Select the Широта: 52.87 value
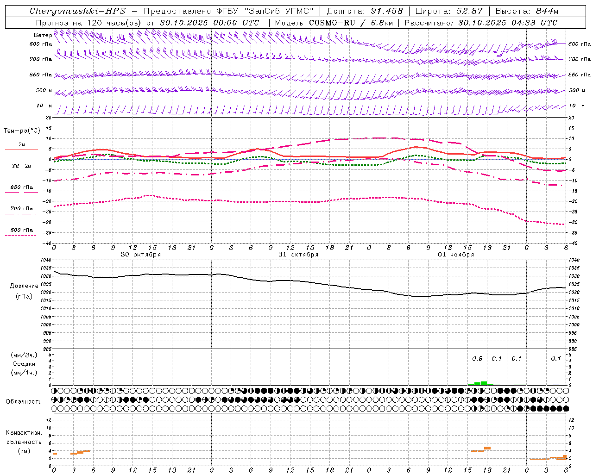This screenshot has height=474, width=593. (449, 11)
